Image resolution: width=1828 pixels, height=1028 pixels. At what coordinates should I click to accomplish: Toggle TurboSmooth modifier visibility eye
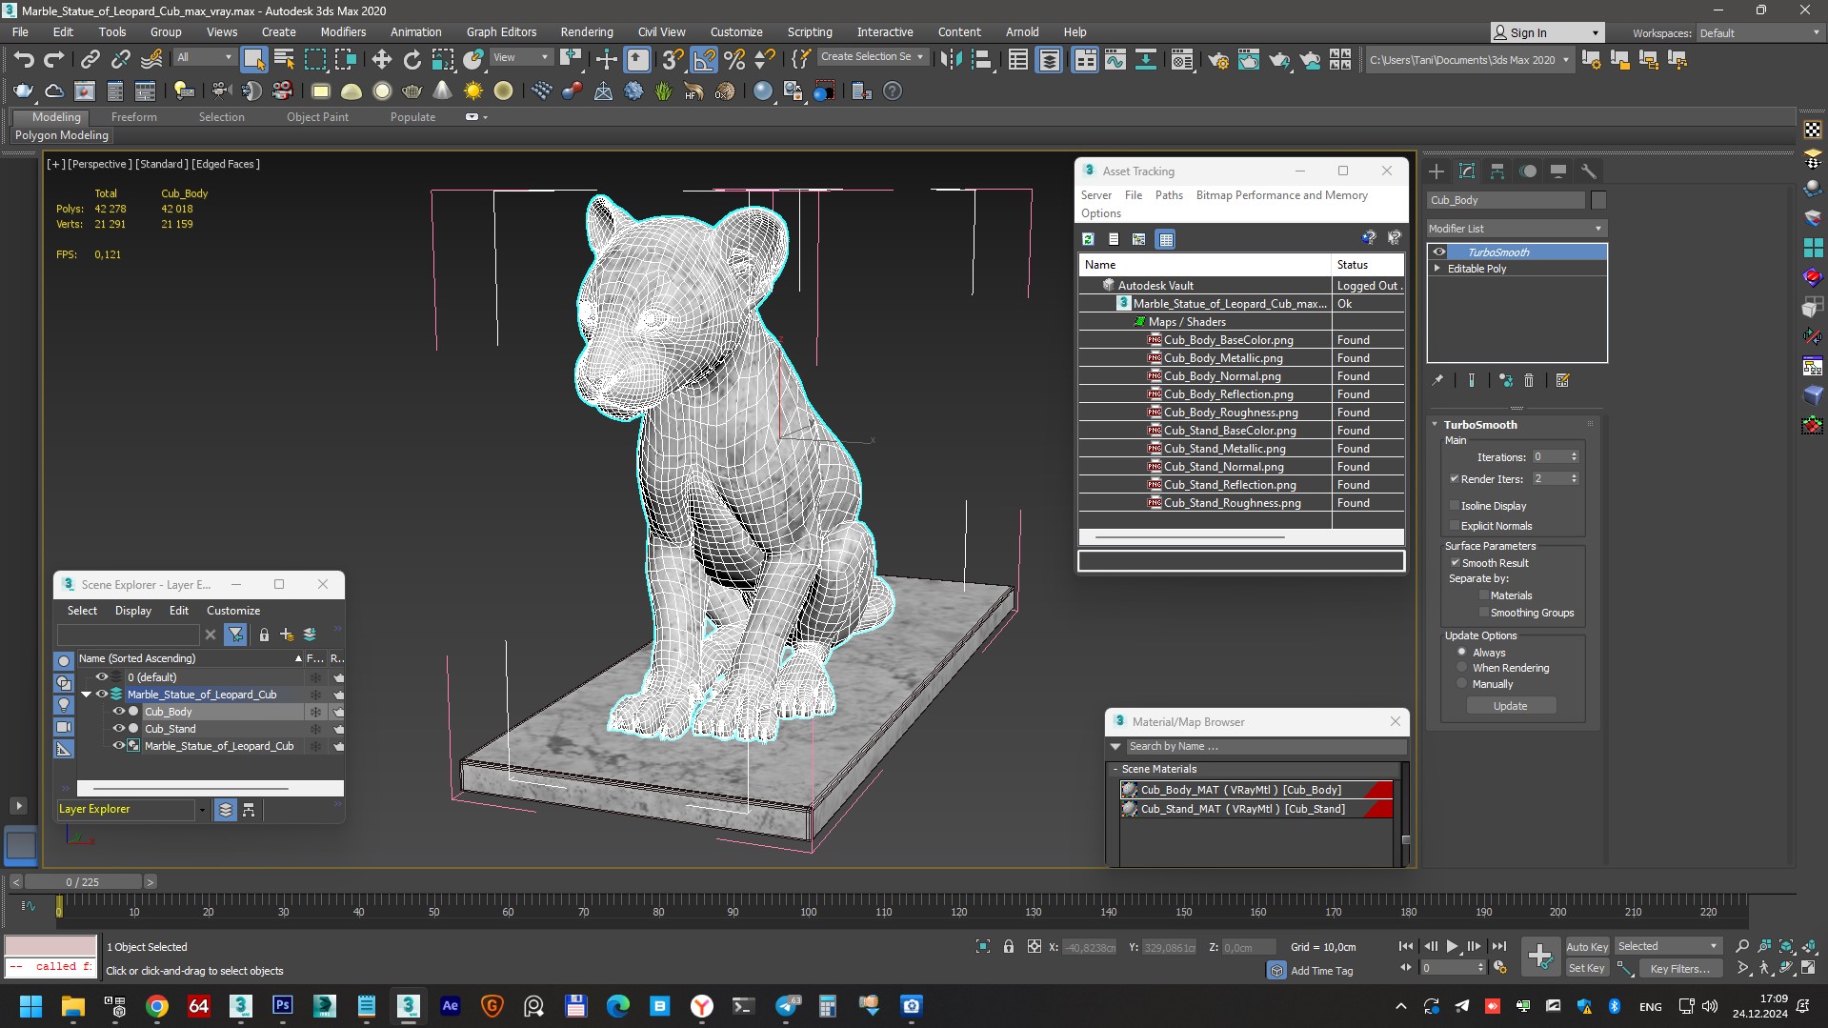point(1439,252)
